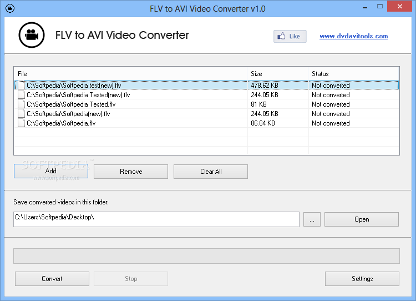Image resolution: width=416 pixels, height=301 pixels.
Task: Click file icon of Softpedia test(new).flv
Action: tap(21, 86)
